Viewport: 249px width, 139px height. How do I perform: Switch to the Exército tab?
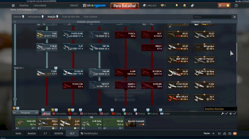coord(19,17)
